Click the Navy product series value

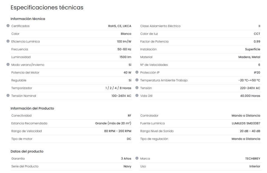coord(127,166)
